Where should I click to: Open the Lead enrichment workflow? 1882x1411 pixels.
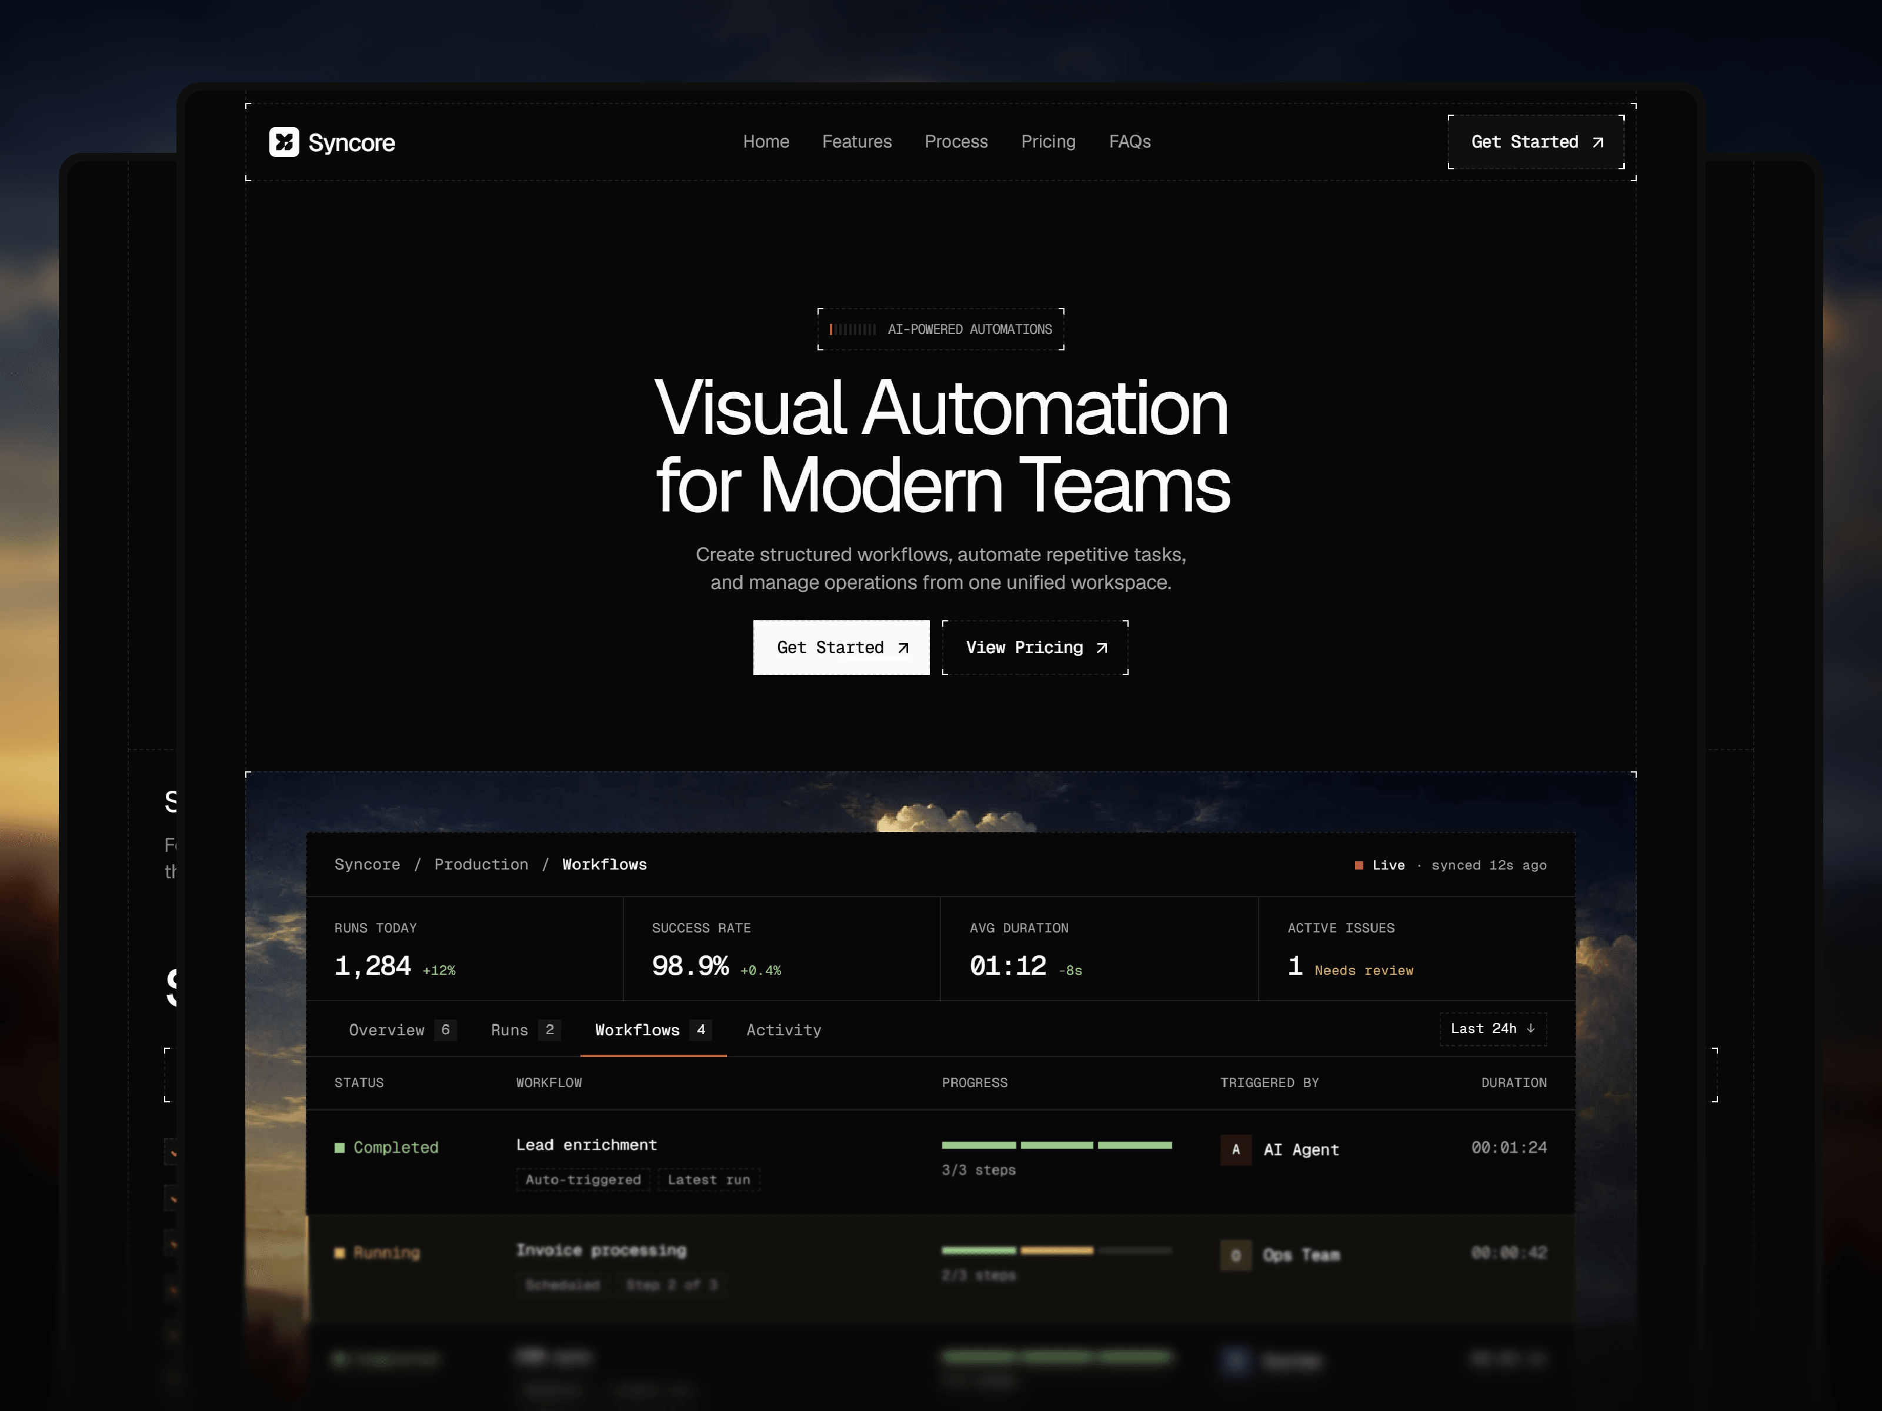(586, 1145)
